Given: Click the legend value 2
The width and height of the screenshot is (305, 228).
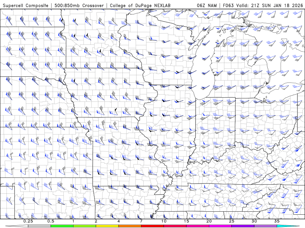Looking at the screenshot, I should coord(96,221).
